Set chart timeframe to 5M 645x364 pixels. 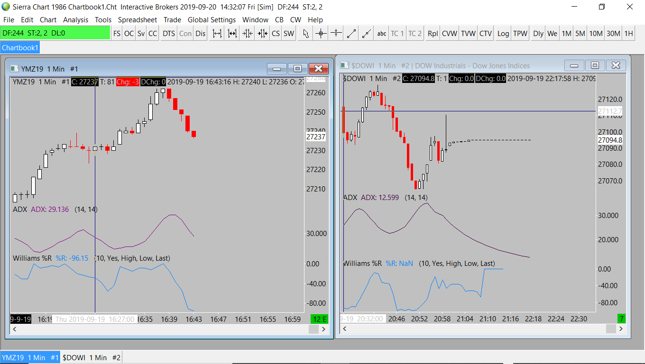(580, 34)
